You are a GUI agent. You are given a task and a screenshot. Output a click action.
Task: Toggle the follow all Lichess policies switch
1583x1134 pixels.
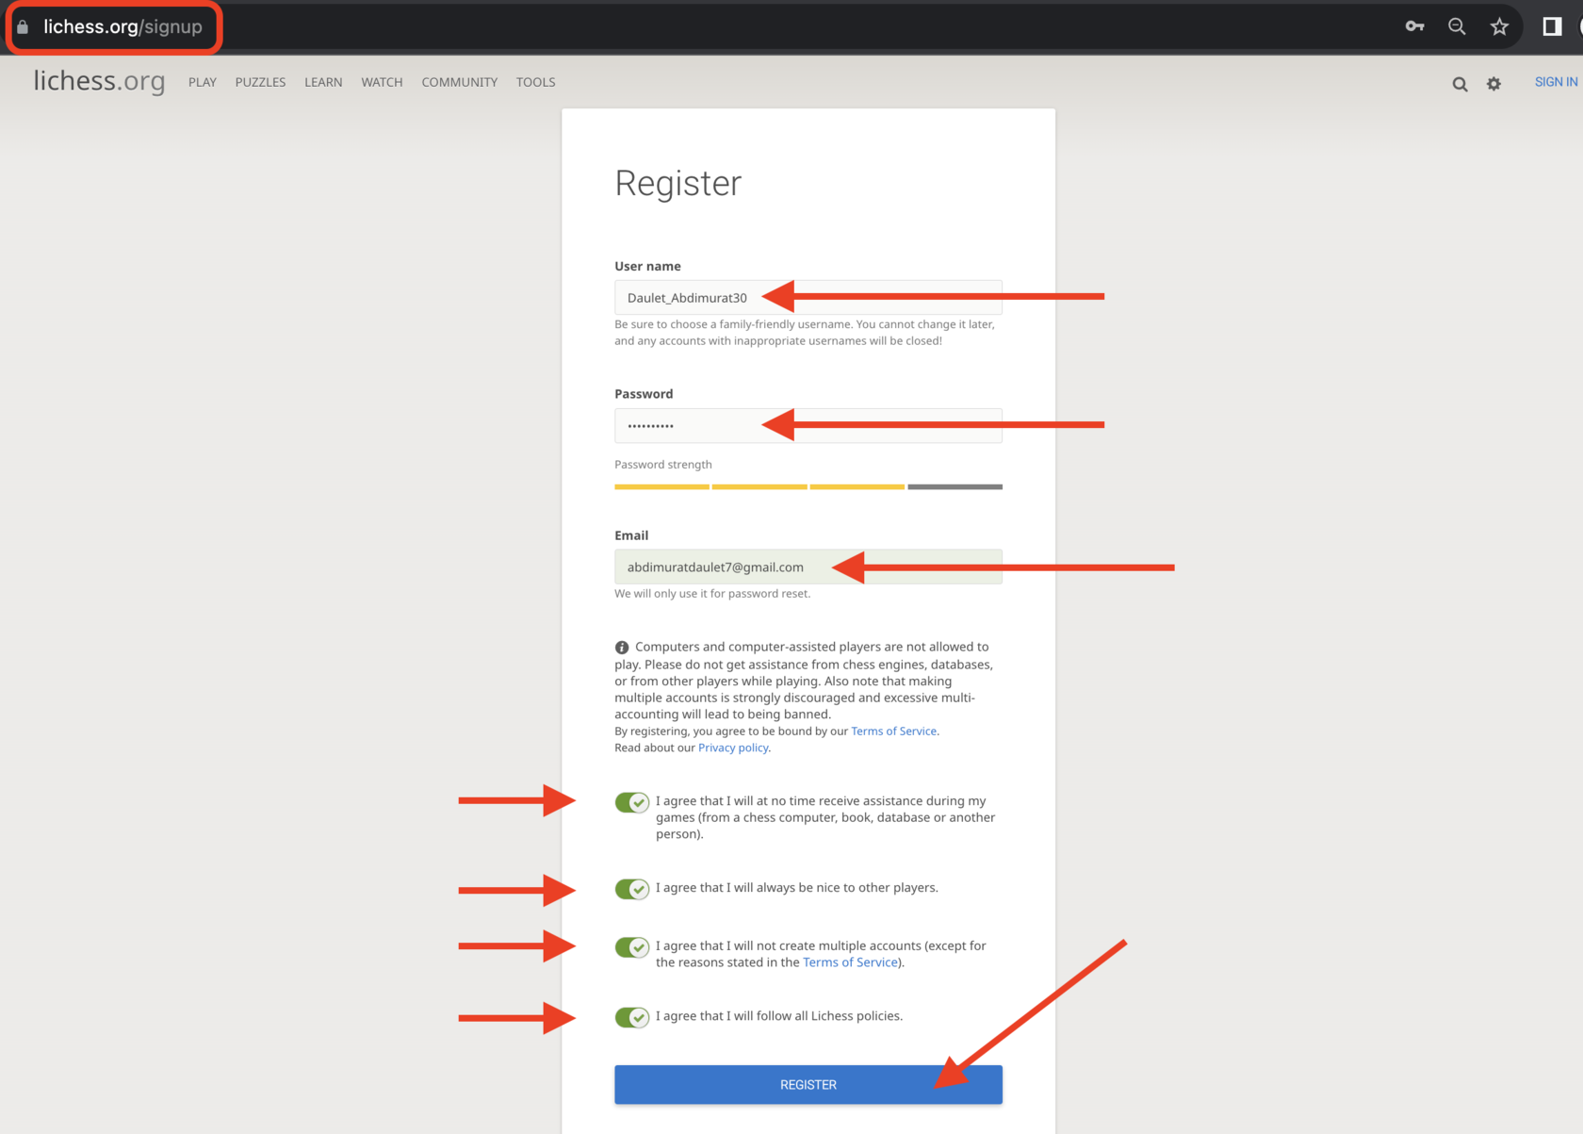click(632, 1017)
